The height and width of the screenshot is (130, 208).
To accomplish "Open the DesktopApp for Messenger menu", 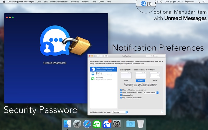I will pos(21,2).
